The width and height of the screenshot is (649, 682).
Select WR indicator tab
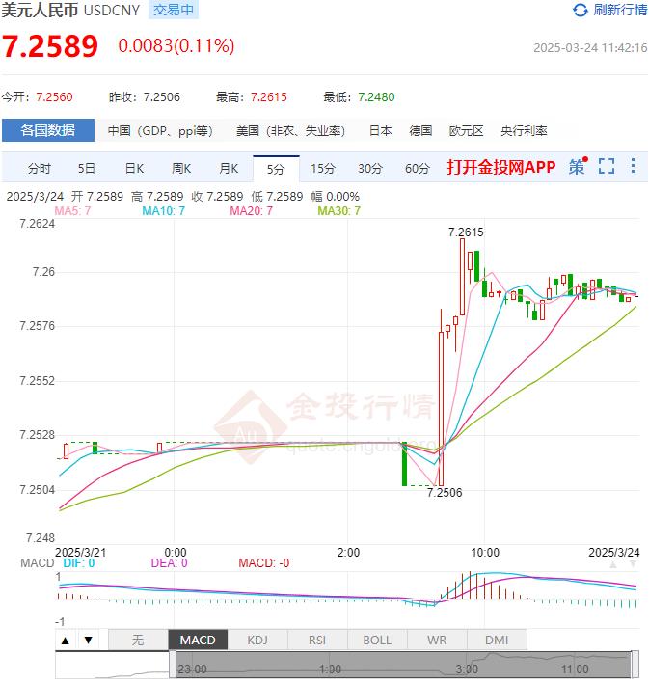[437, 640]
